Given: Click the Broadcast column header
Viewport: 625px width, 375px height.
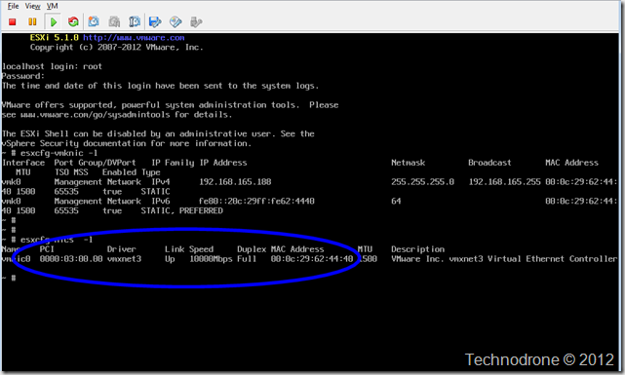Looking at the screenshot, I should pyautogui.click(x=489, y=163).
